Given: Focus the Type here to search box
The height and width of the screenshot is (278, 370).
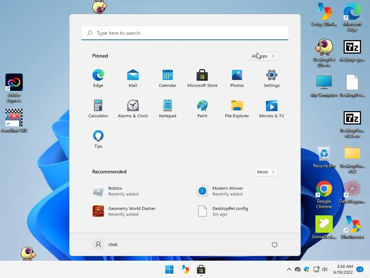Looking at the screenshot, I should pyautogui.click(x=185, y=33).
